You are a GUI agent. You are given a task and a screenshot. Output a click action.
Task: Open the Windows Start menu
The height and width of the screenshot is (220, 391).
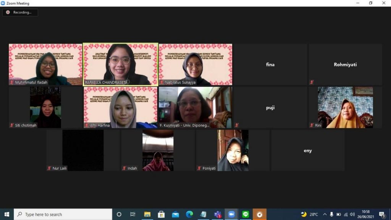[x=6, y=214]
